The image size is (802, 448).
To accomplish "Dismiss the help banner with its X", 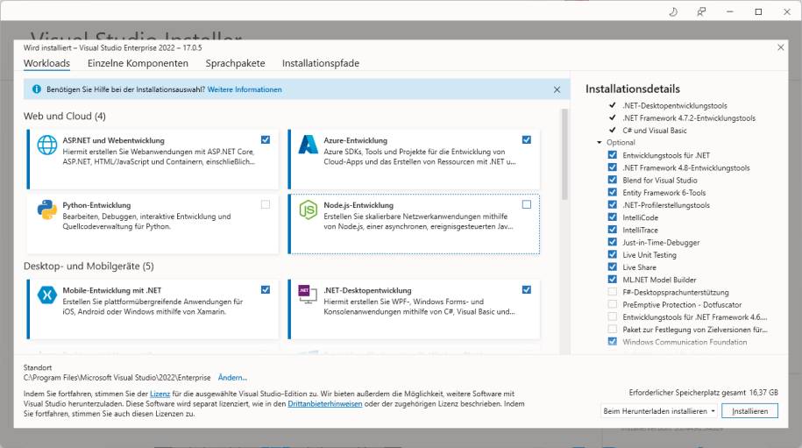I will pyautogui.click(x=557, y=89).
